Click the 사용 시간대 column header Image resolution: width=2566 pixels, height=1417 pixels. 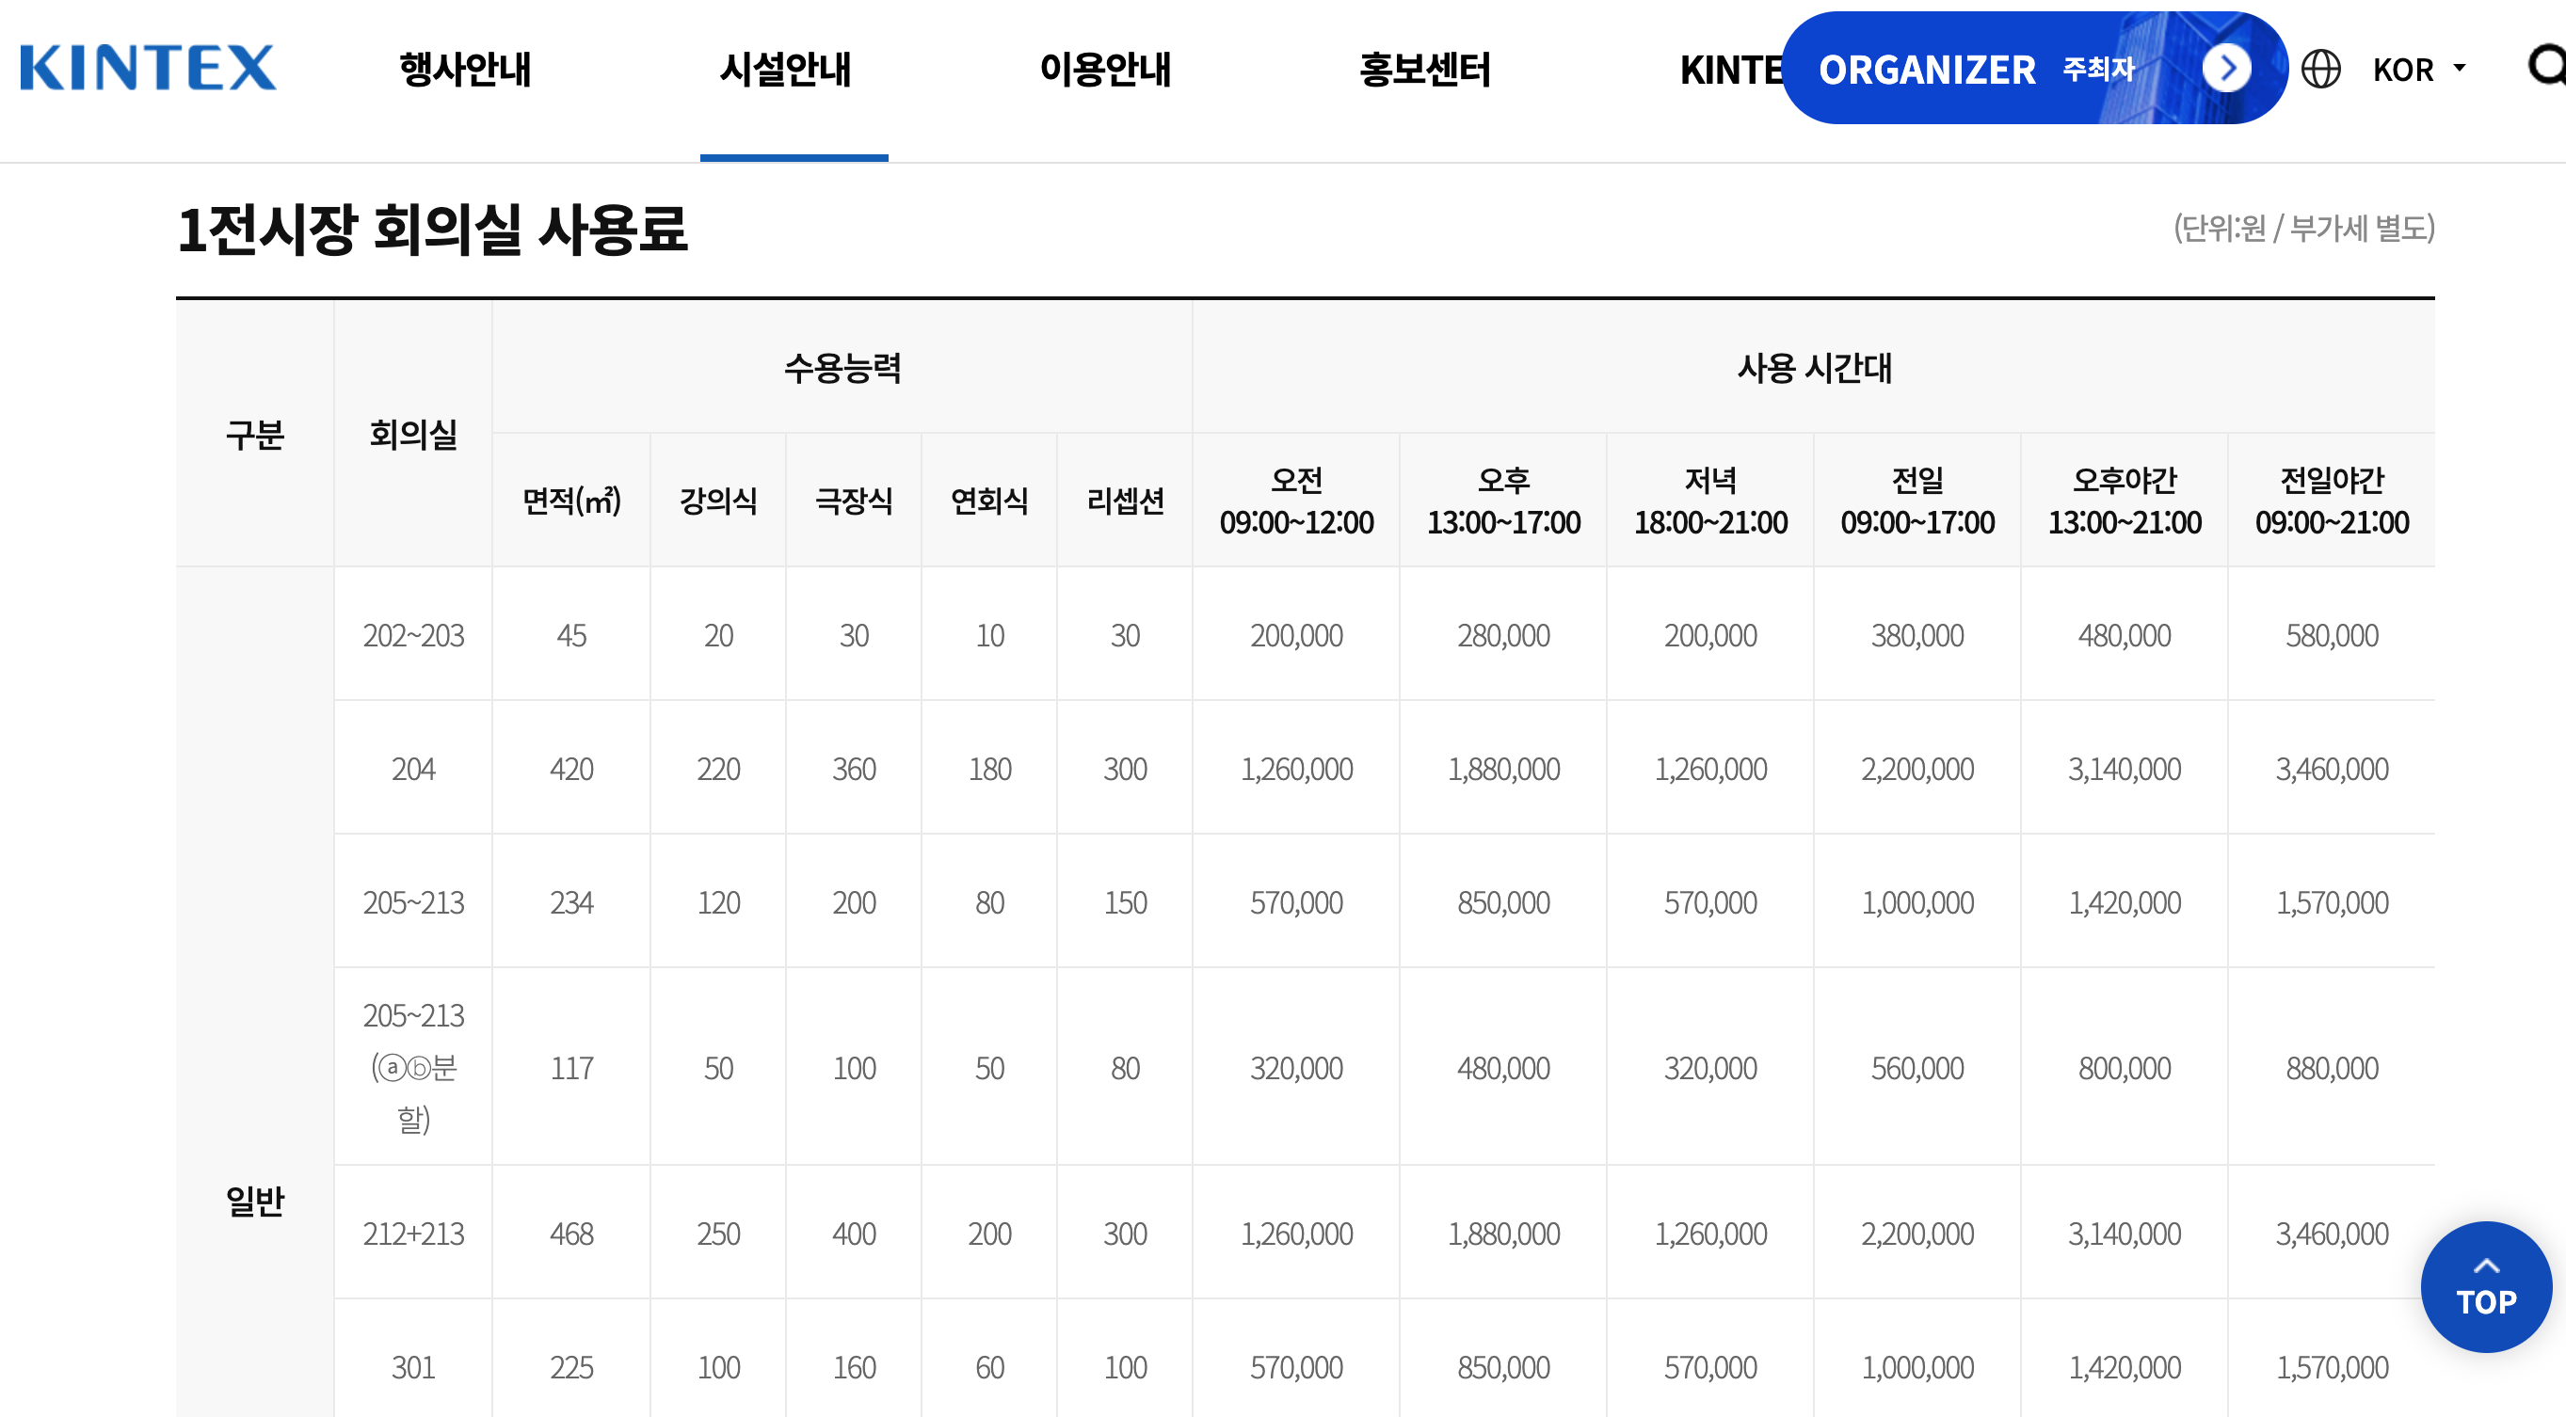point(1813,368)
